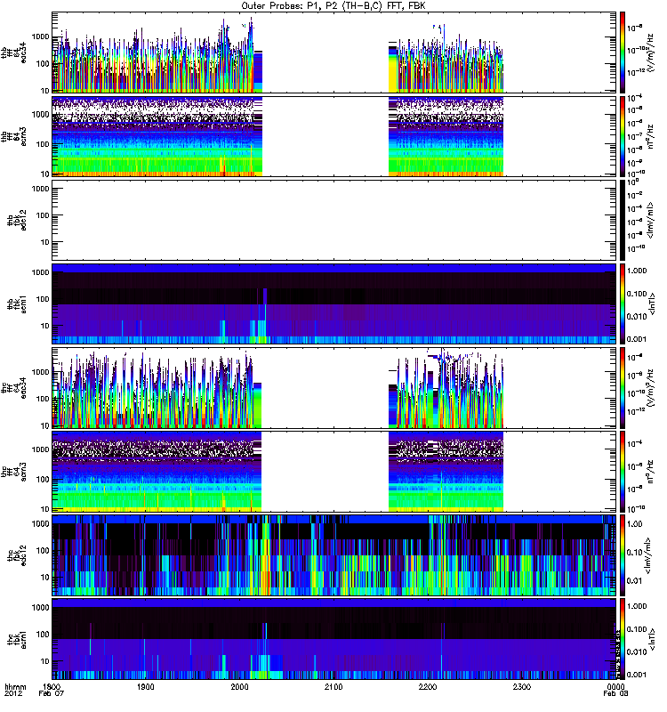This screenshot has width=667, height=712.
Task: Click the 'thb fff 64 scm3' y-axis label
Action: click(x=13, y=137)
